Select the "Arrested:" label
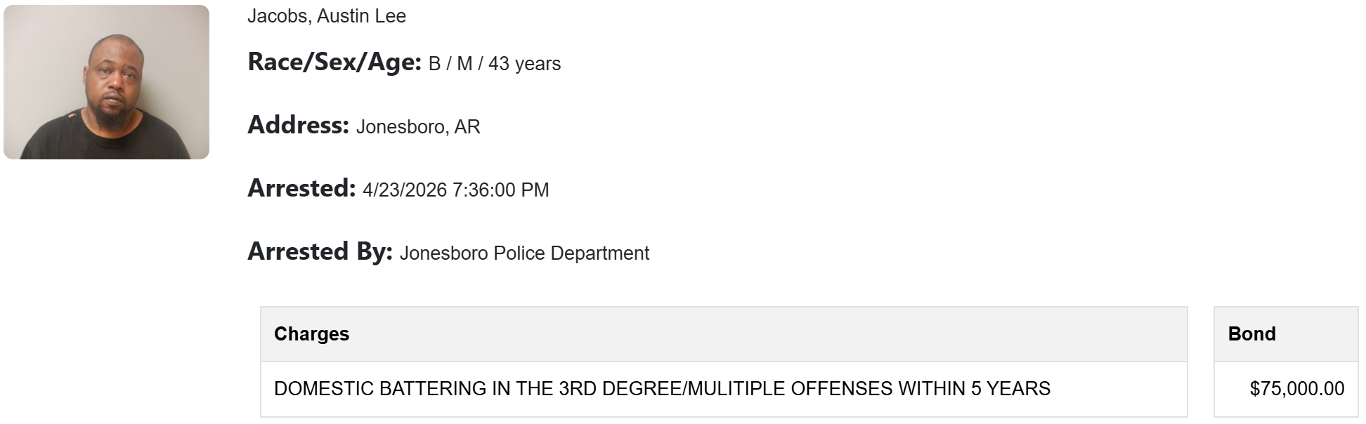The width and height of the screenshot is (1366, 424). [x=301, y=189]
